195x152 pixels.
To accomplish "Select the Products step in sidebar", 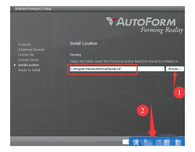I will tap(24, 45).
